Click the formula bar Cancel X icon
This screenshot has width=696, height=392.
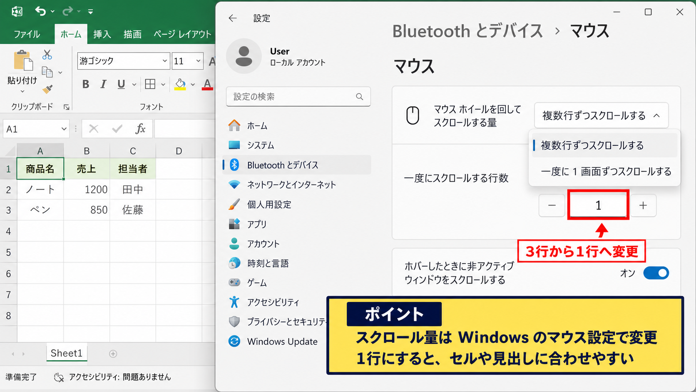coord(94,129)
